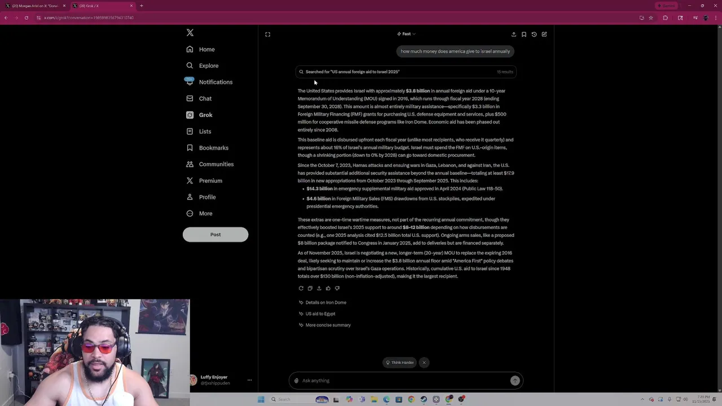The image size is (722, 406).
Task: Open Communities in the sidebar
Action: coord(210,164)
